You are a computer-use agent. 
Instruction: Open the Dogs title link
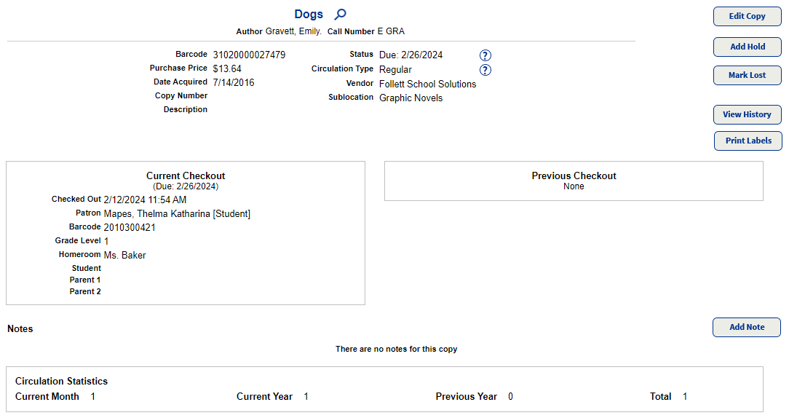[309, 15]
